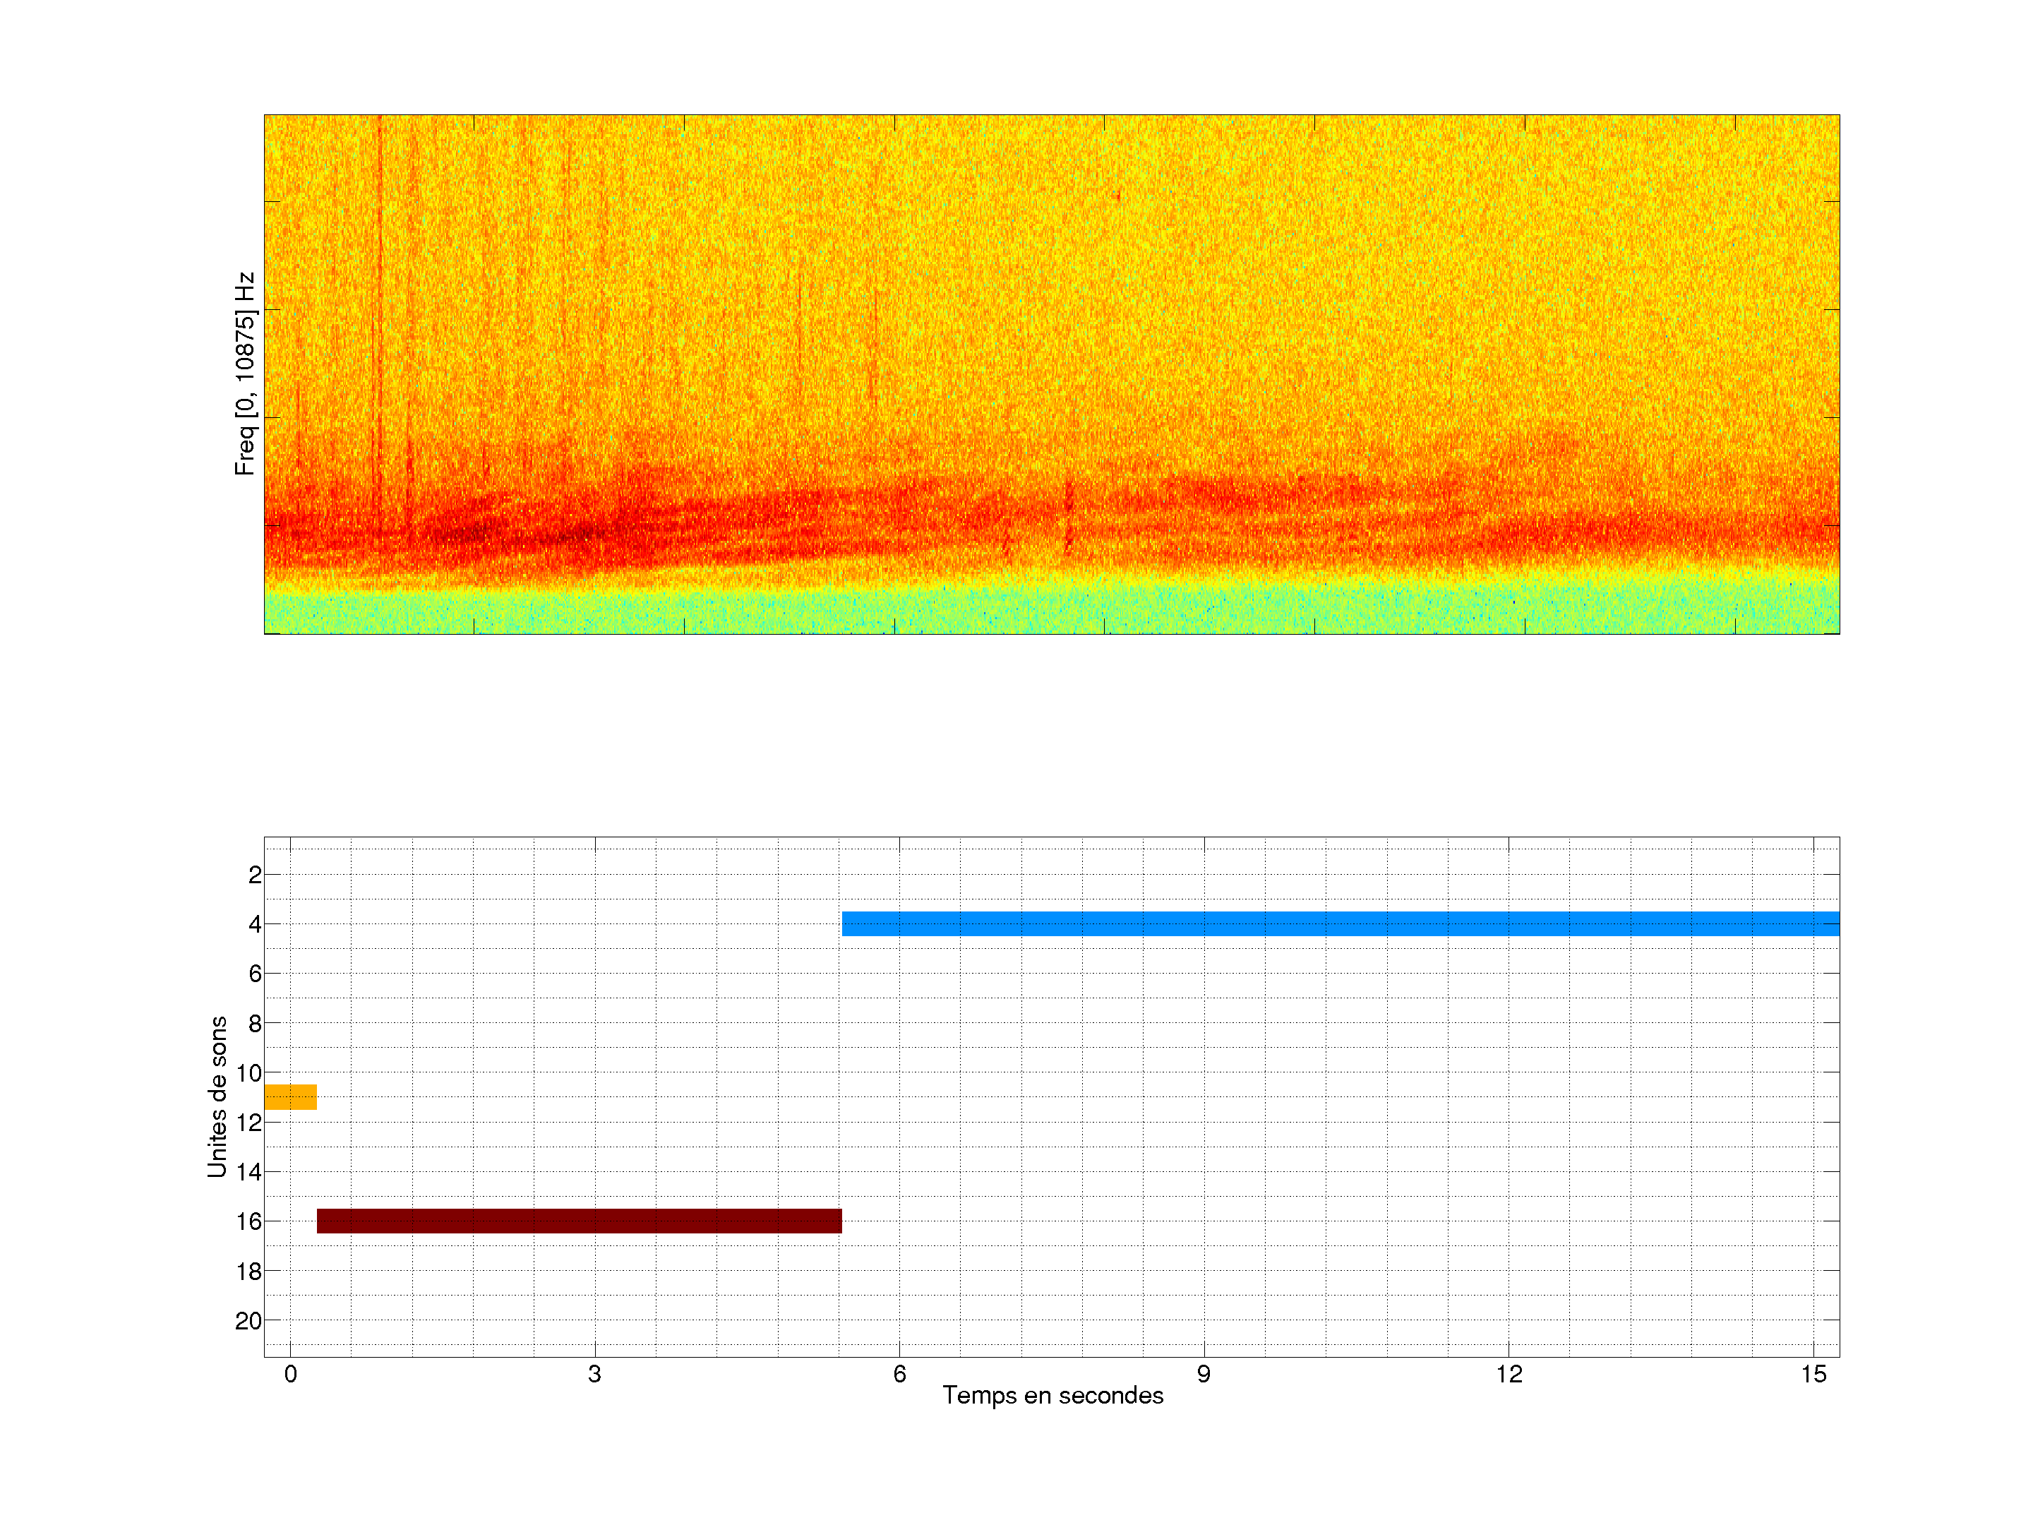
Task: Click the 'Temps en secondes' axis label
Action: coord(1053,1395)
